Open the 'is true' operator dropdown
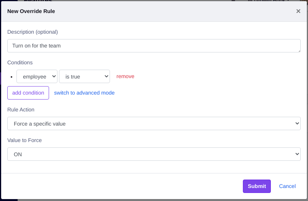The height and width of the screenshot is (201, 308). (x=84, y=76)
